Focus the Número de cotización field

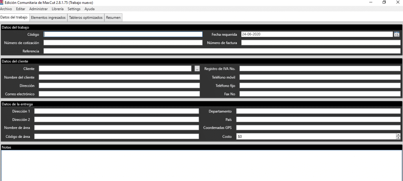point(123,43)
